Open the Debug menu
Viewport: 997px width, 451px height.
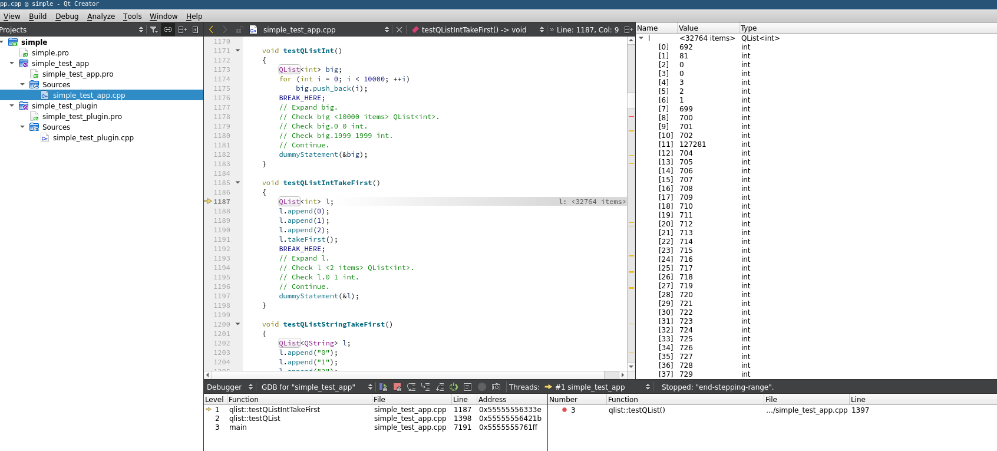(67, 17)
